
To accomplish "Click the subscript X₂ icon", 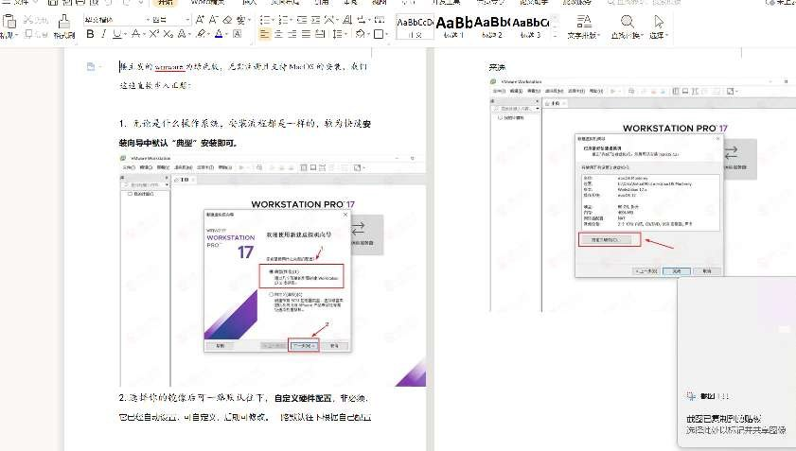I will pos(168,34).
